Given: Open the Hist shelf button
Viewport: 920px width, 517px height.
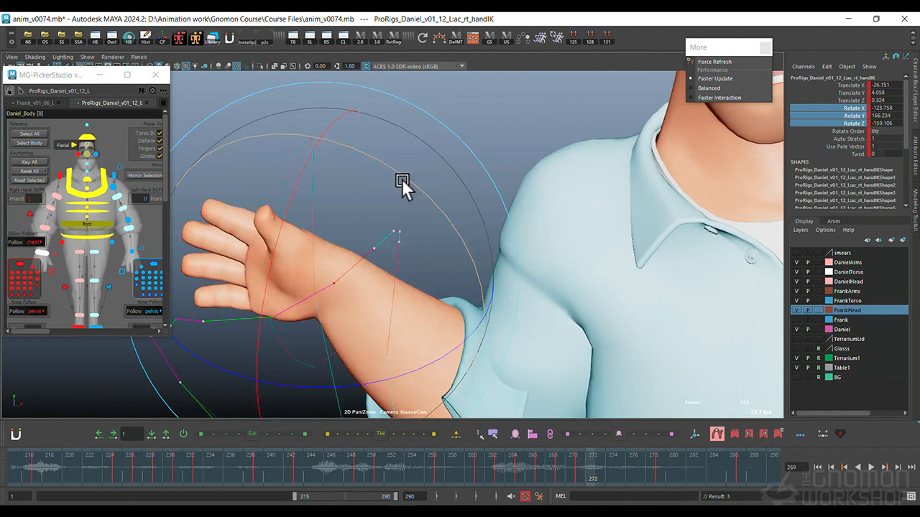Looking at the screenshot, I should (145, 37).
